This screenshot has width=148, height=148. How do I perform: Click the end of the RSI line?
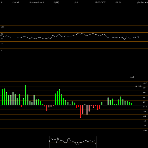pos(131,38)
